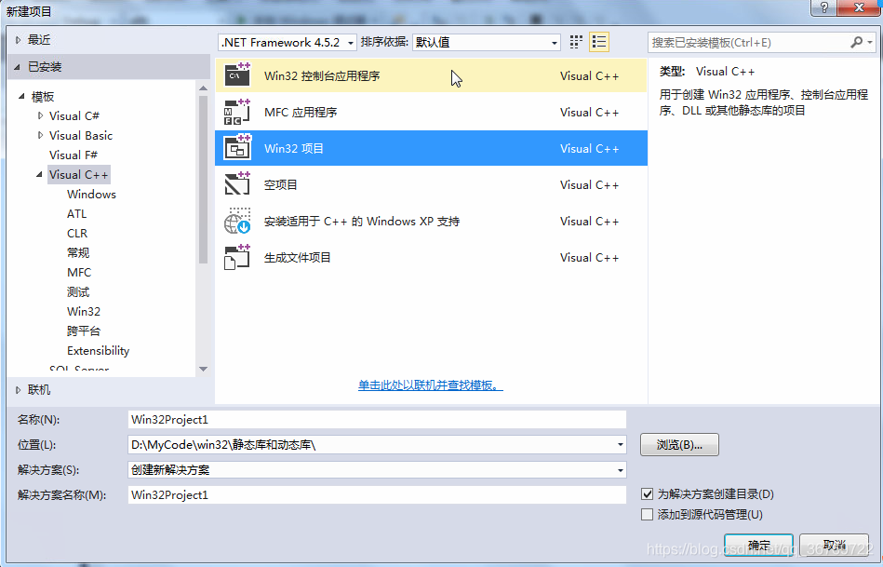Click the 生成文件项目 makefile project icon
Image resolution: width=883 pixels, height=567 pixels.
tap(237, 257)
